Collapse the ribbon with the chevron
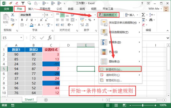Viewport: 171px width, 108px height. (168, 31)
